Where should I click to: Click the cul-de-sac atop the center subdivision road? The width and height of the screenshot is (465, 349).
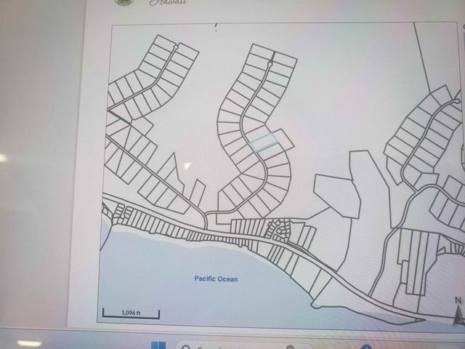pyautogui.click(x=270, y=65)
